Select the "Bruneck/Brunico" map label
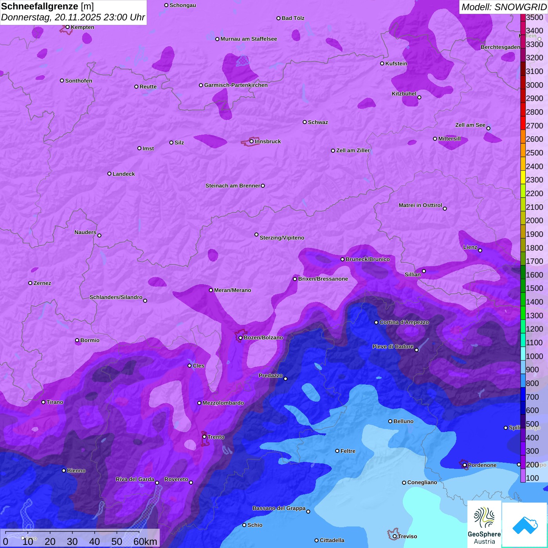548x548 pixels. coord(368,259)
